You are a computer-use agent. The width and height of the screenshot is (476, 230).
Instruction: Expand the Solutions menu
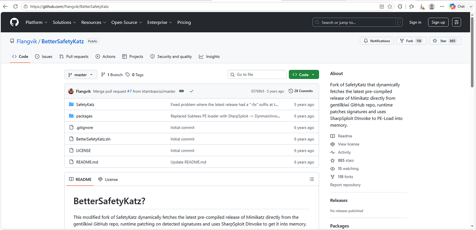pyautogui.click(x=64, y=22)
